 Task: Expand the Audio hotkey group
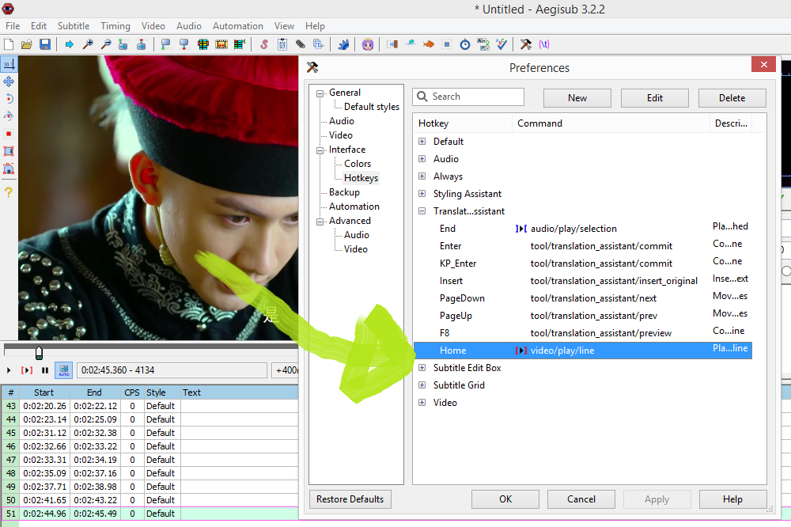(x=422, y=158)
